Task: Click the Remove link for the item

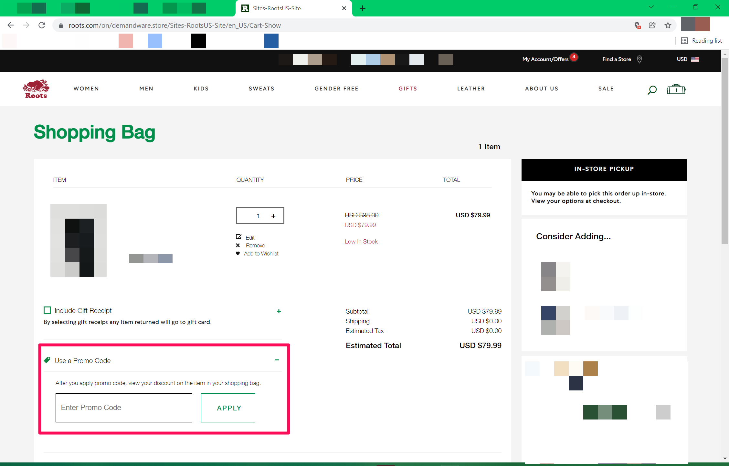Action: click(255, 245)
